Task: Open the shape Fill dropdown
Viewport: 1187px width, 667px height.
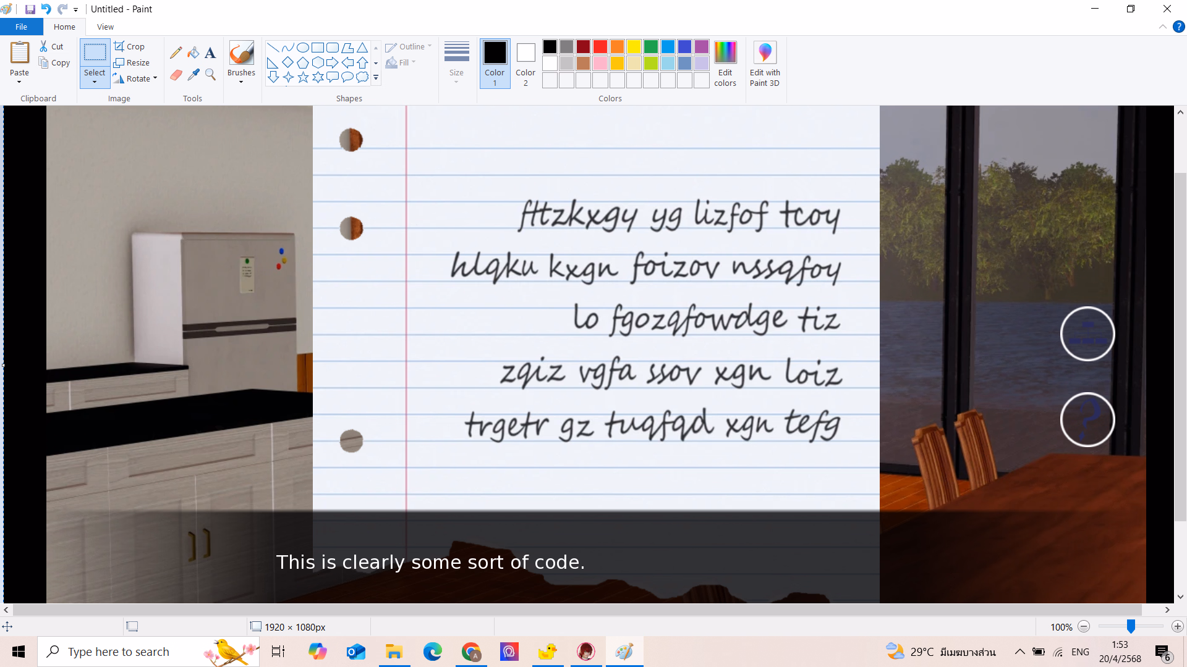Action: pyautogui.click(x=401, y=62)
